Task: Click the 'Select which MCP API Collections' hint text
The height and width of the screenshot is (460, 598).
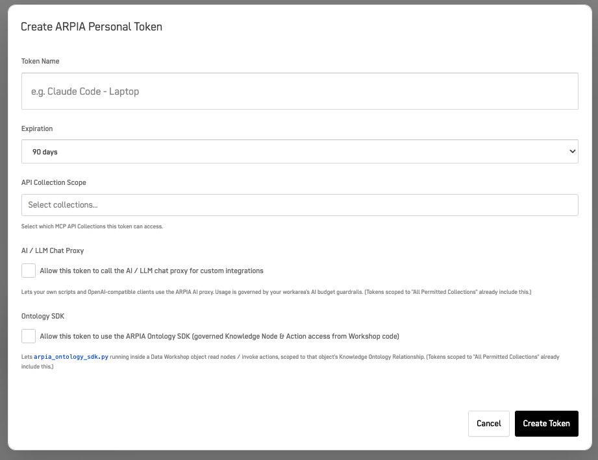Action: (92, 226)
